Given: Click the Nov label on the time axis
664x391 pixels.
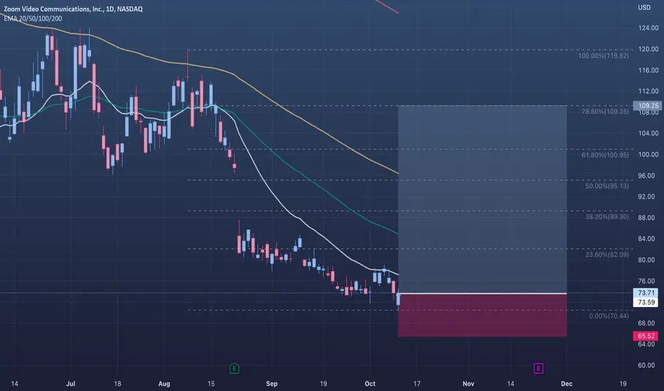Looking at the screenshot, I should coord(468,383).
